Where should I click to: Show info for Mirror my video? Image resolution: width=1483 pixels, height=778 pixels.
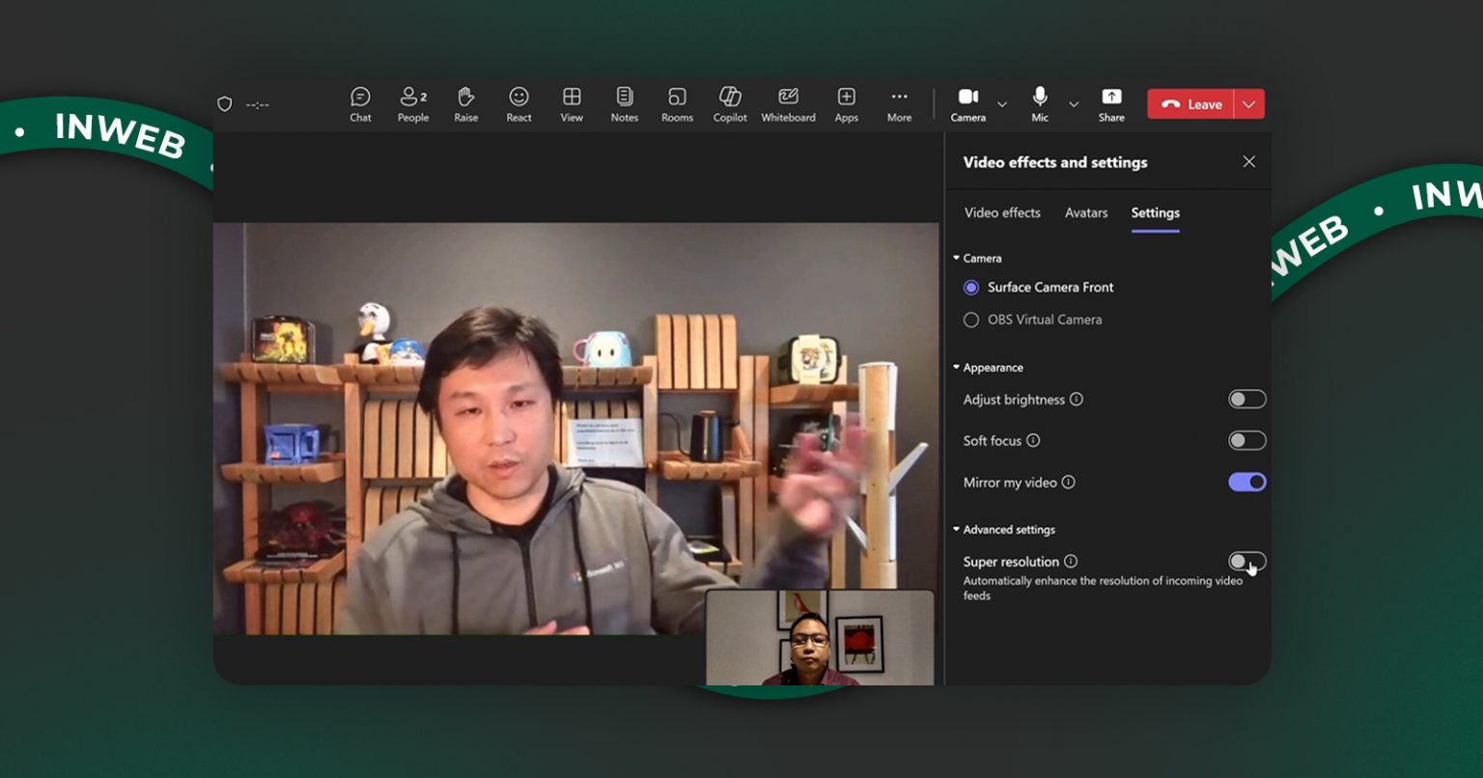click(1069, 482)
